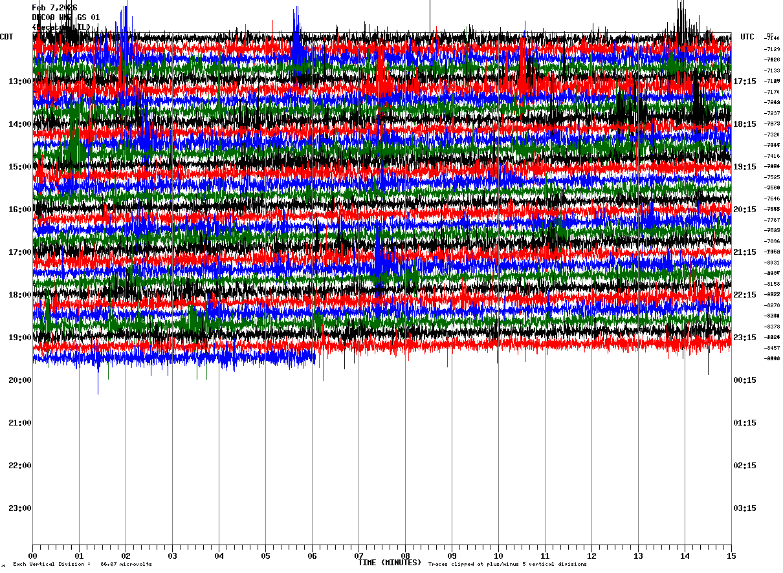The image size is (783, 573).
Task: Select the 20:00 CDT hour label
Action: [x=20, y=380]
